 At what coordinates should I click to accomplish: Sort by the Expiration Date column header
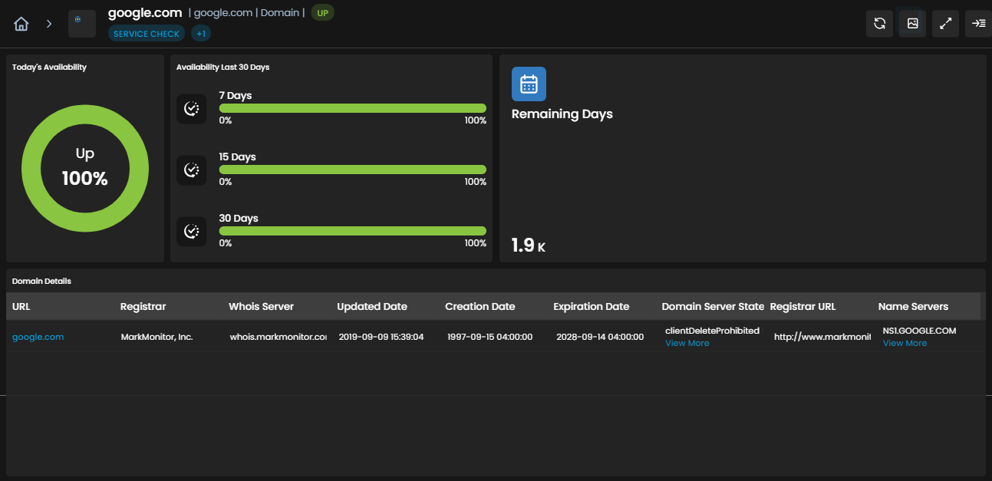[592, 306]
